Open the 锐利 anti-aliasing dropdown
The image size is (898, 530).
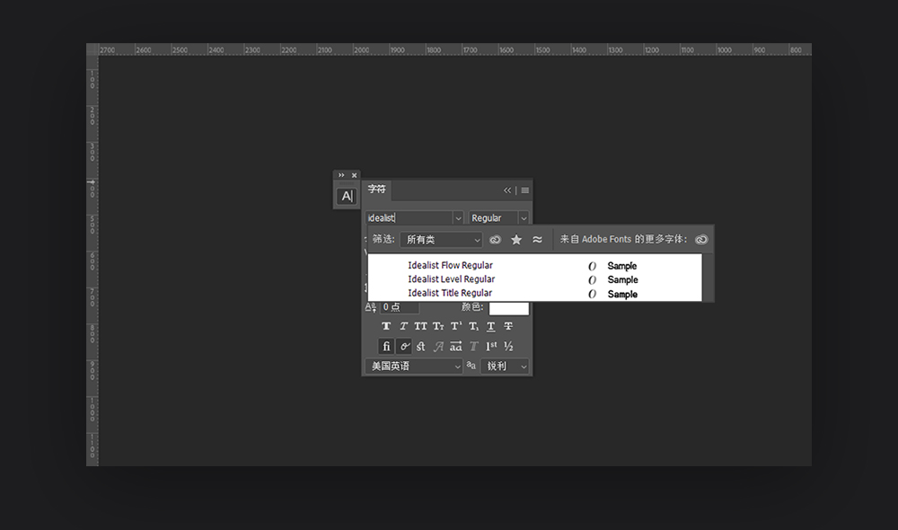[x=505, y=367]
